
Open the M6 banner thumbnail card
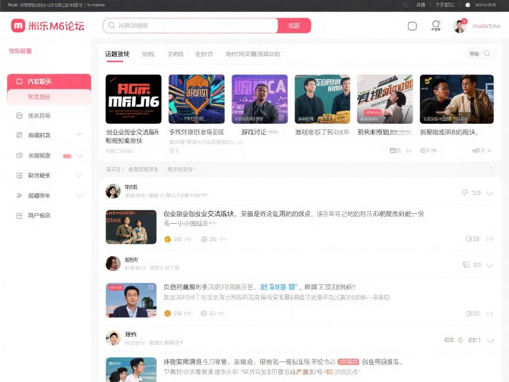click(x=133, y=98)
